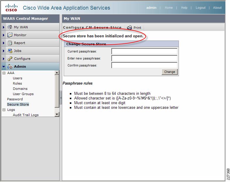Collapse the left navigation pane handle
This screenshot has height=182, width=230.
click(61, 98)
